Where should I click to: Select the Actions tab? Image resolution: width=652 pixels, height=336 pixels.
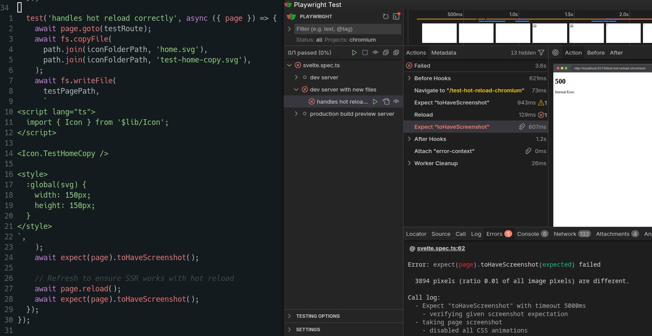(416, 53)
